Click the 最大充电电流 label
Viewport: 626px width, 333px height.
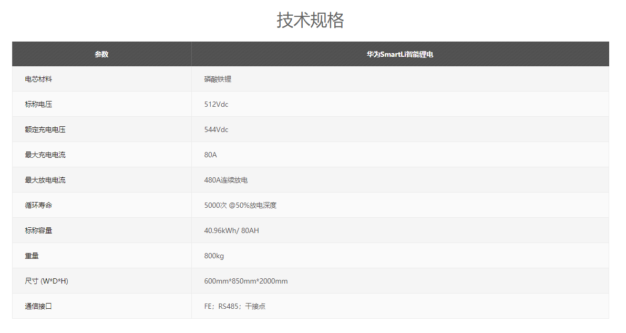45,155
